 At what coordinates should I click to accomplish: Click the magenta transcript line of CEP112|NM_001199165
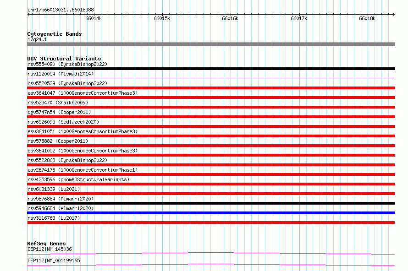pos(211,265)
